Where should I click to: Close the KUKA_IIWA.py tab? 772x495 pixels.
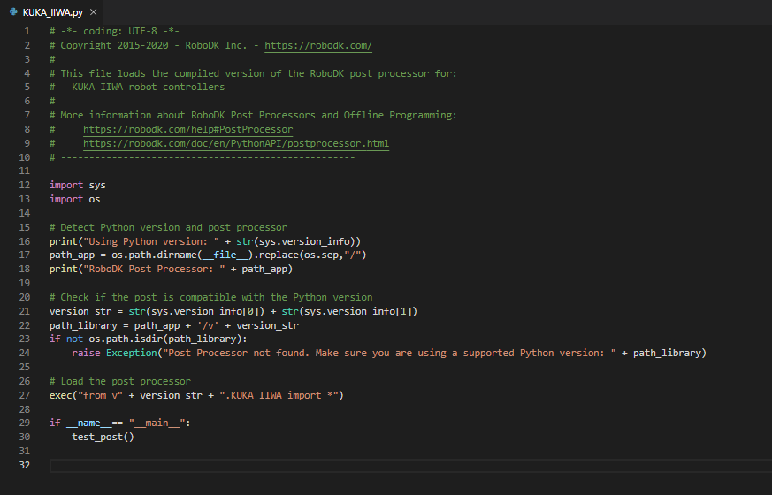coord(94,12)
